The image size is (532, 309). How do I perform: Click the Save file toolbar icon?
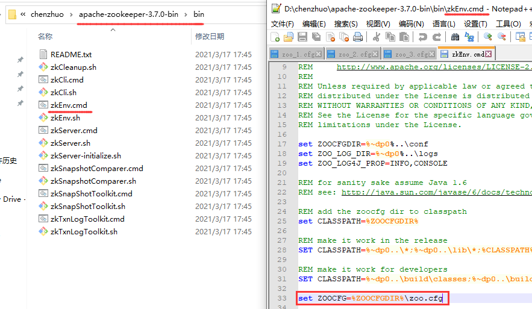(302, 38)
